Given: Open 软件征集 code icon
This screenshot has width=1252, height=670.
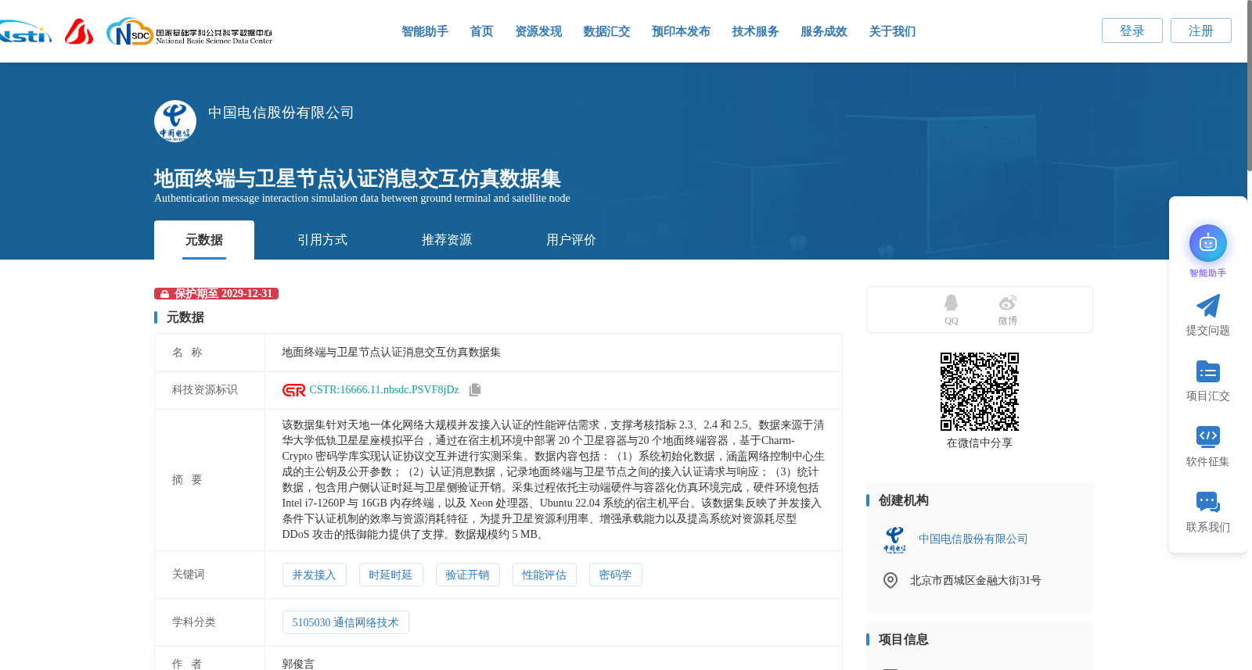Looking at the screenshot, I should coord(1208,437).
